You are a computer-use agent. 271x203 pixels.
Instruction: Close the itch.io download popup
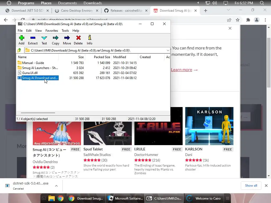click(230, 28)
